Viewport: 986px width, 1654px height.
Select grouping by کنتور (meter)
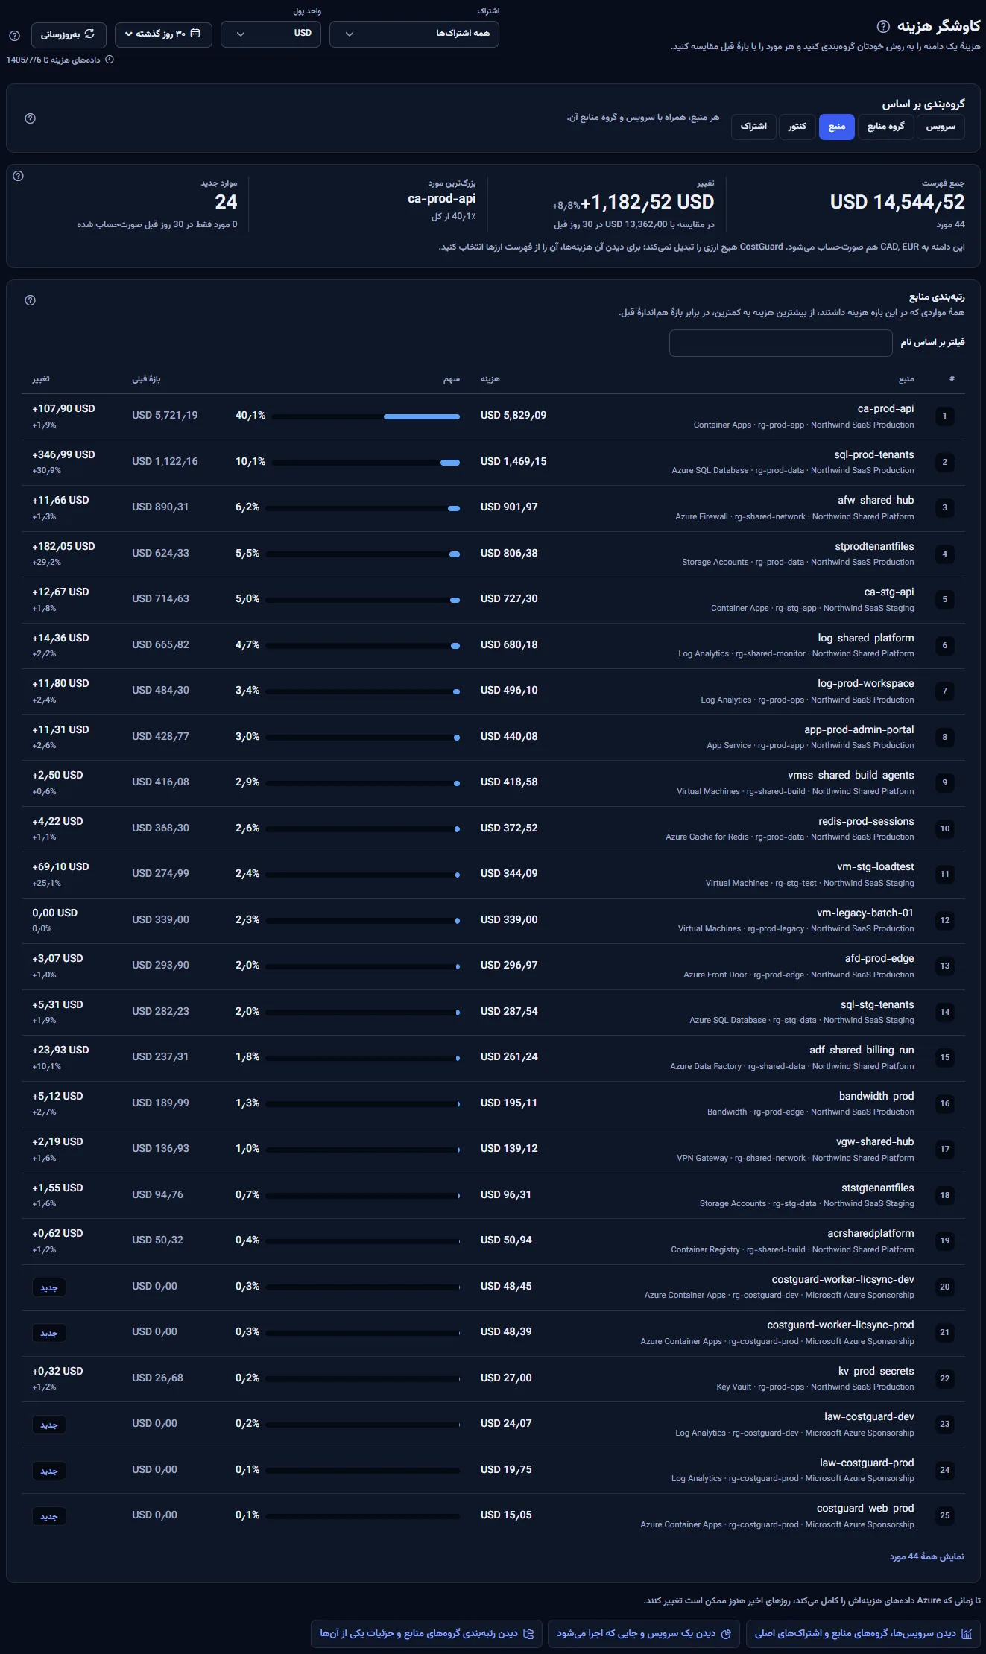(x=797, y=127)
